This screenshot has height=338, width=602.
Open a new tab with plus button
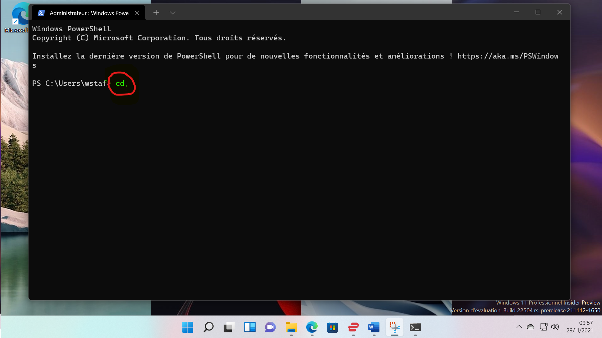point(156,13)
